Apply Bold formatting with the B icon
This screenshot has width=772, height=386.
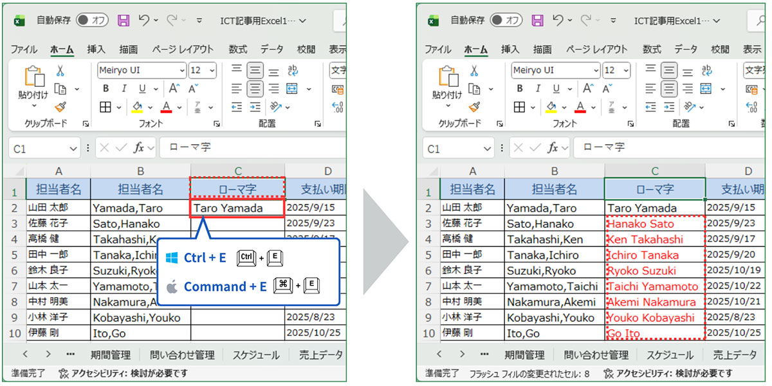105,89
